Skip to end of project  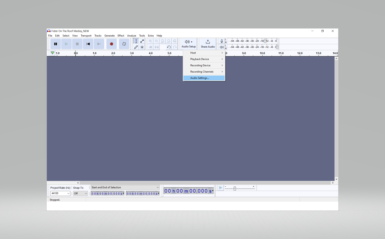(99, 44)
